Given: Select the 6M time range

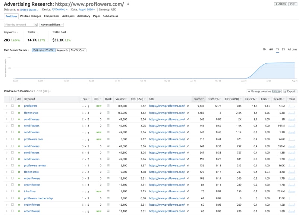Looking at the screenshot, I should (x=271, y=49).
